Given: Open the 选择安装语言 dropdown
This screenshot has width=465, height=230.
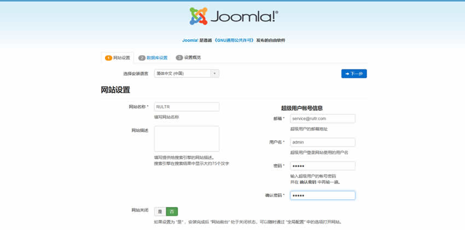Looking at the screenshot, I should [187, 73].
